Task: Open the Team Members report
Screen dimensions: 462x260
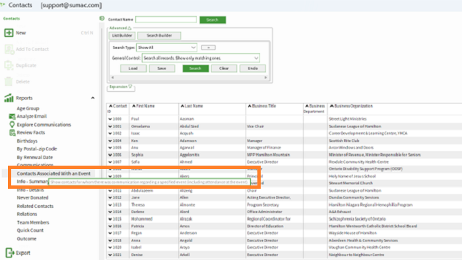Action: click(33, 222)
